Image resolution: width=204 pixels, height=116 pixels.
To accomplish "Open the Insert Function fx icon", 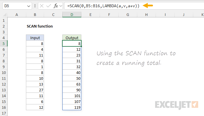I will point(56,6).
